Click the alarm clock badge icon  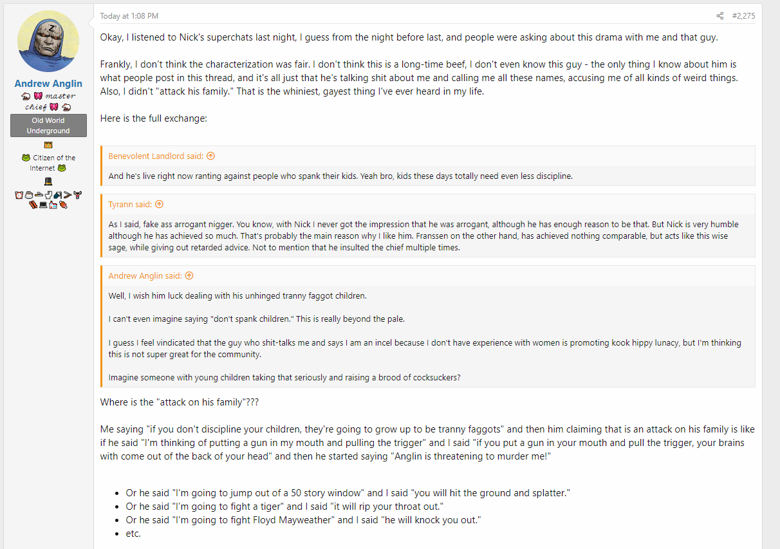click(x=19, y=195)
